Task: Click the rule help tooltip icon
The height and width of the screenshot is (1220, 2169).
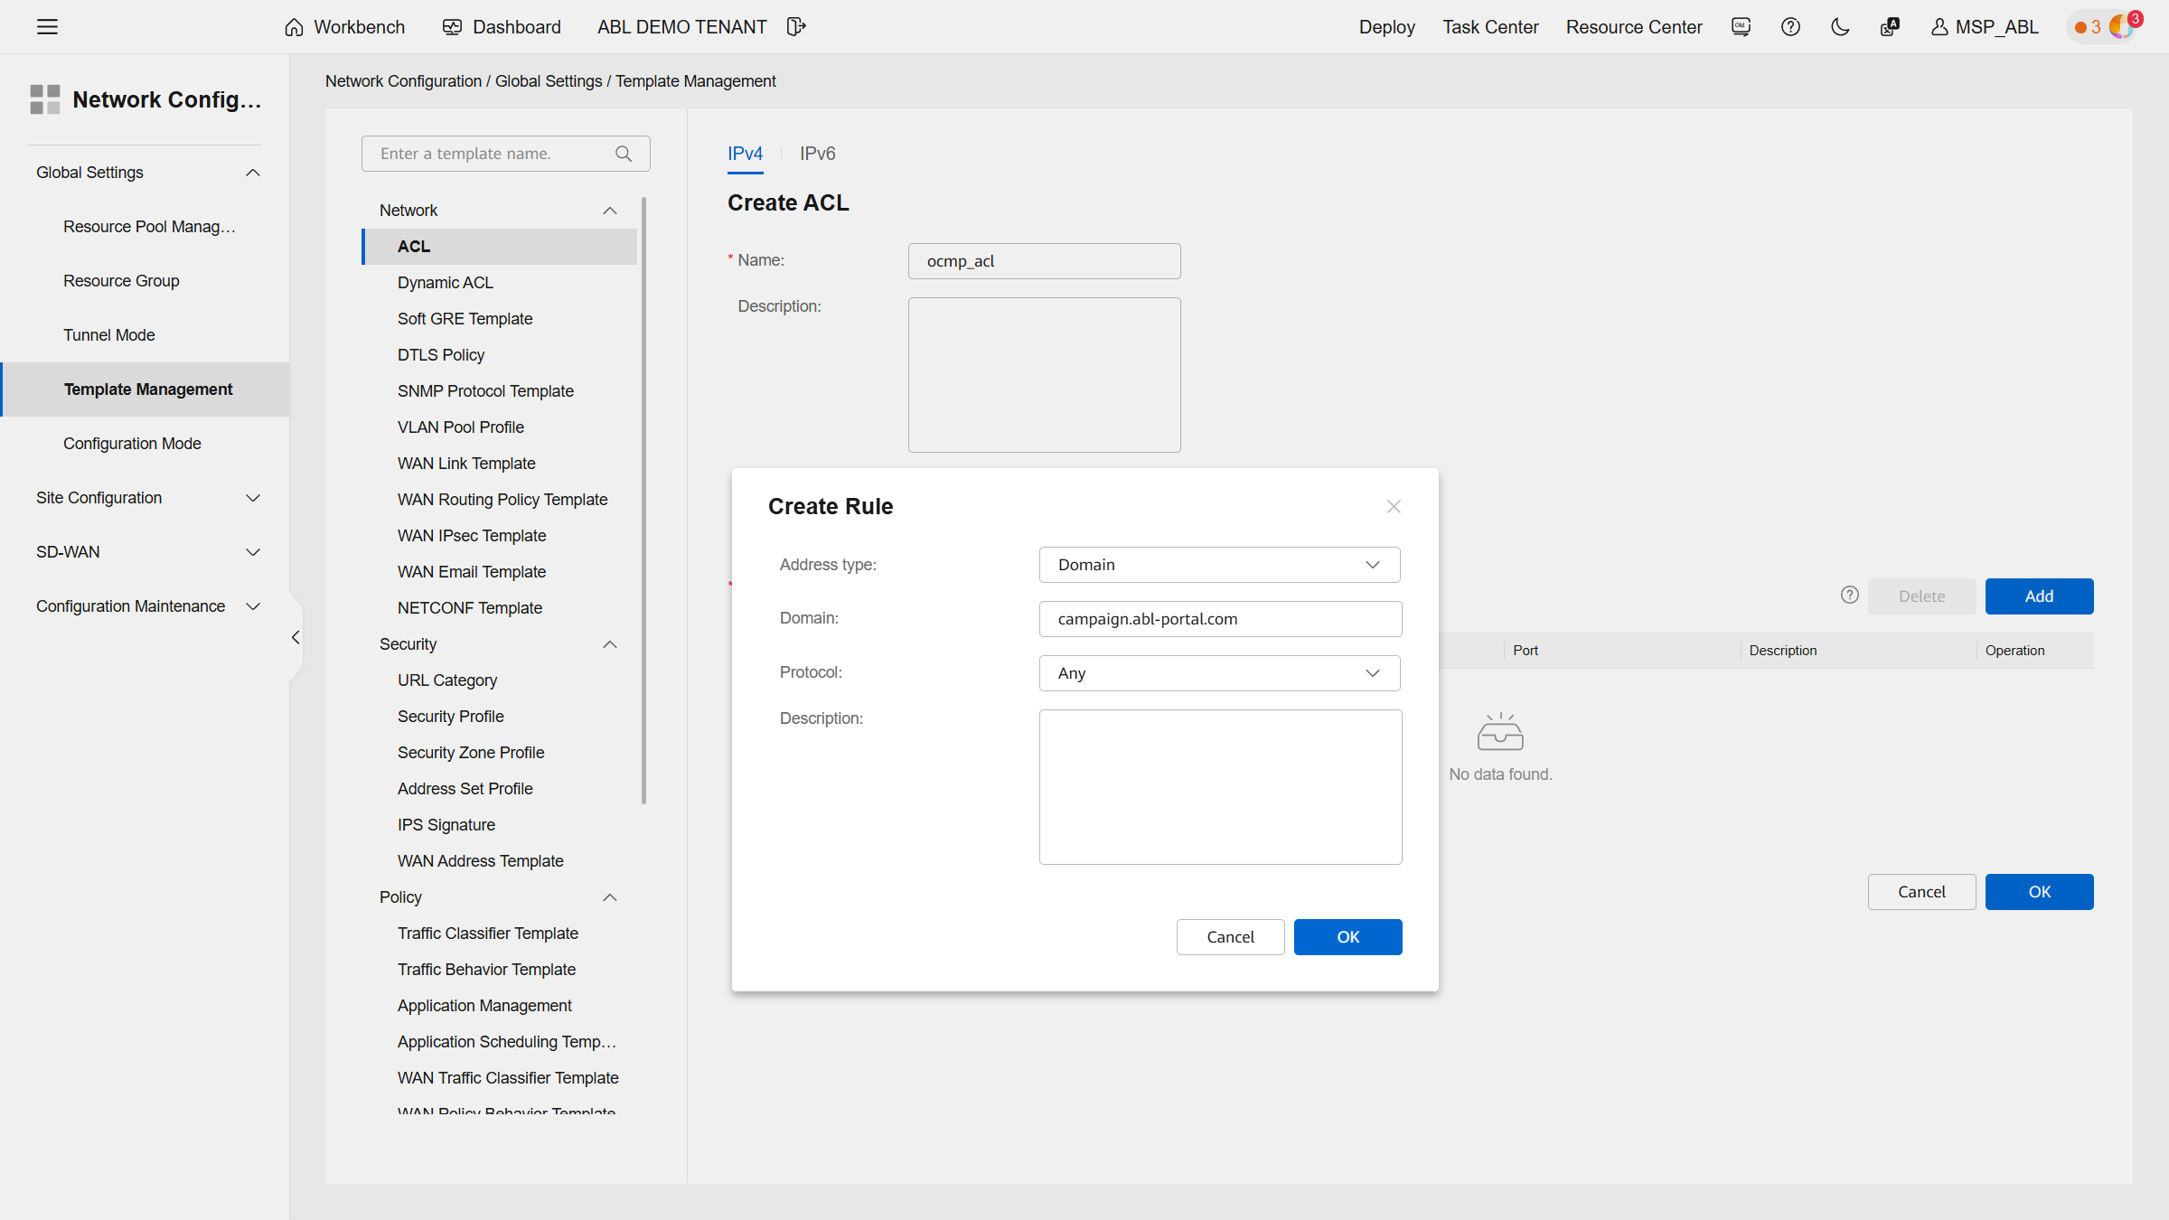Action: (x=1849, y=595)
